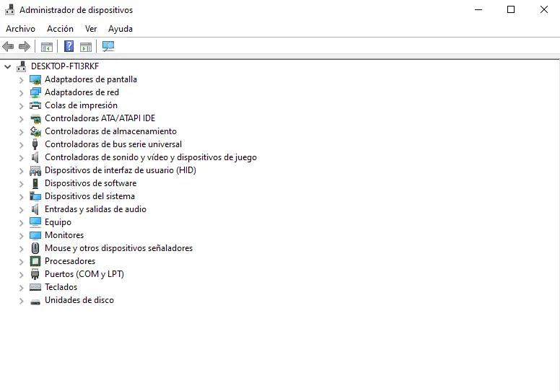Click the Forward arrow in the toolbar
This screenshot has width=560, height=391.
click(x=25, y=47)
